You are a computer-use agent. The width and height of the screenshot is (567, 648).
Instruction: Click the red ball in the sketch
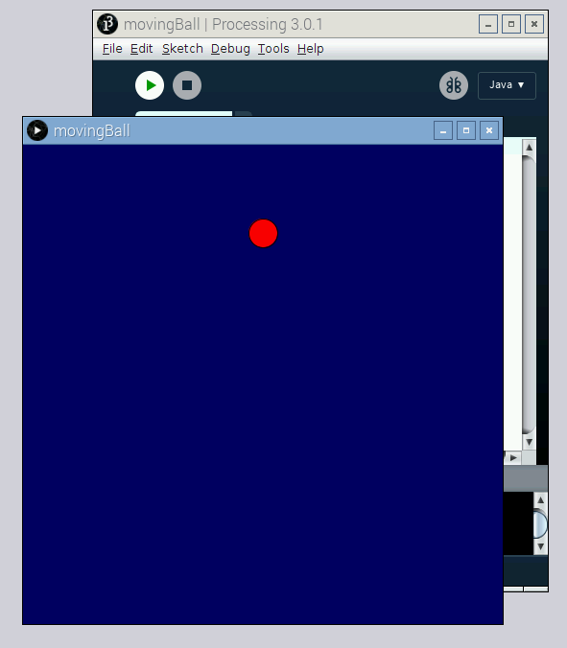point(264,234)
